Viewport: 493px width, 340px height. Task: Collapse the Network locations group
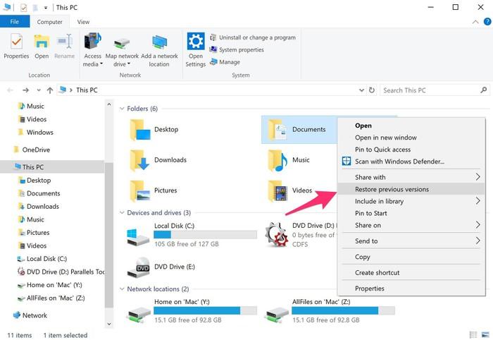point(122,289)
